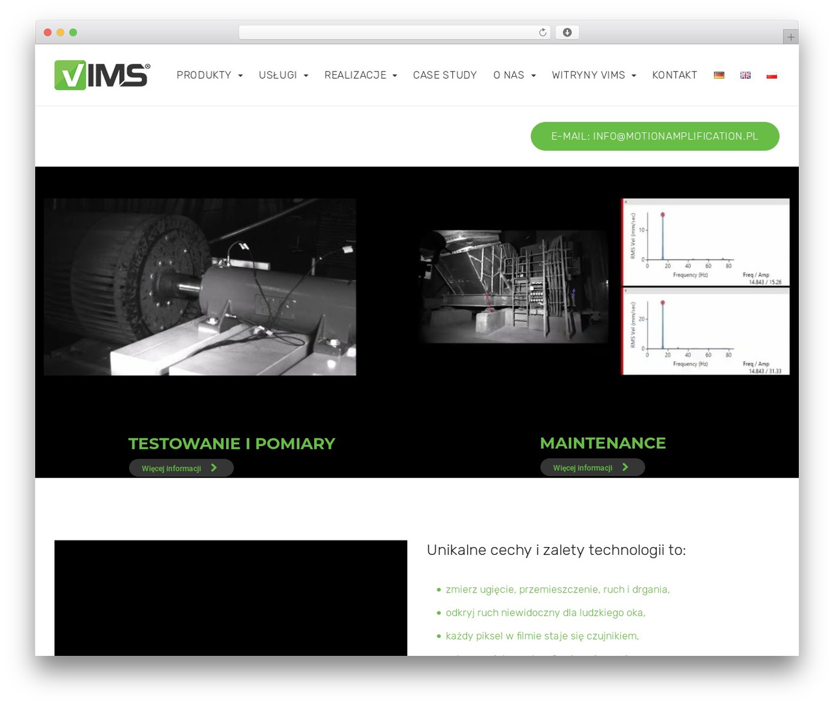Click arrow icon on Maintenance Więcej informacji
834x706 pixels.
coord(625,467)
